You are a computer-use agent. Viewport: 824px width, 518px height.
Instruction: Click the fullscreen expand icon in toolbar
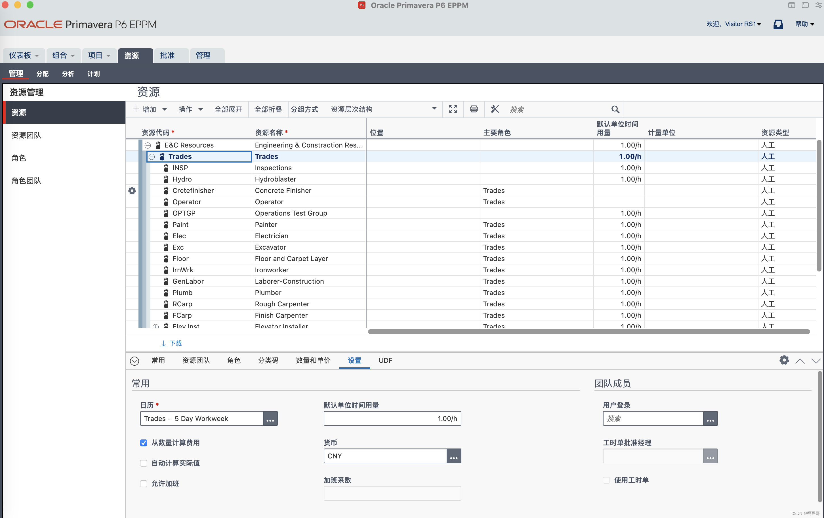453,109
